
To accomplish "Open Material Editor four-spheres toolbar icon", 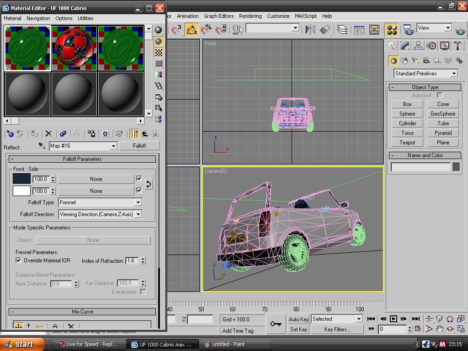I will [x=392, y=30].
